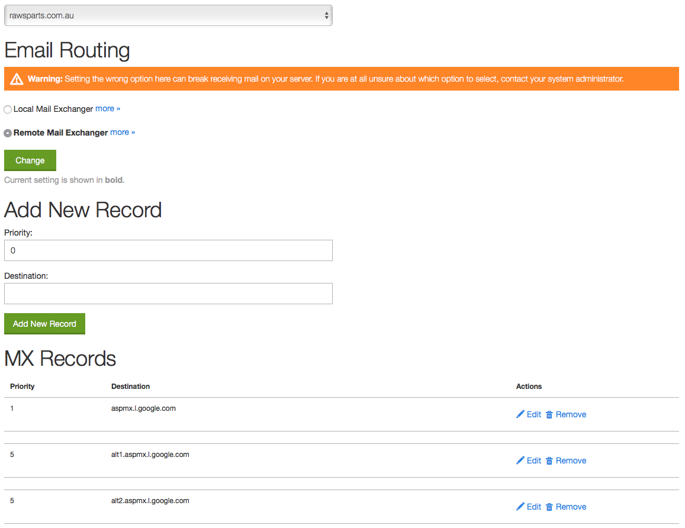The height and width of the screenshot is (528, 685).
Task: Open 'more' link next to Local Mail Exchanger
Action: pos(108,109)
